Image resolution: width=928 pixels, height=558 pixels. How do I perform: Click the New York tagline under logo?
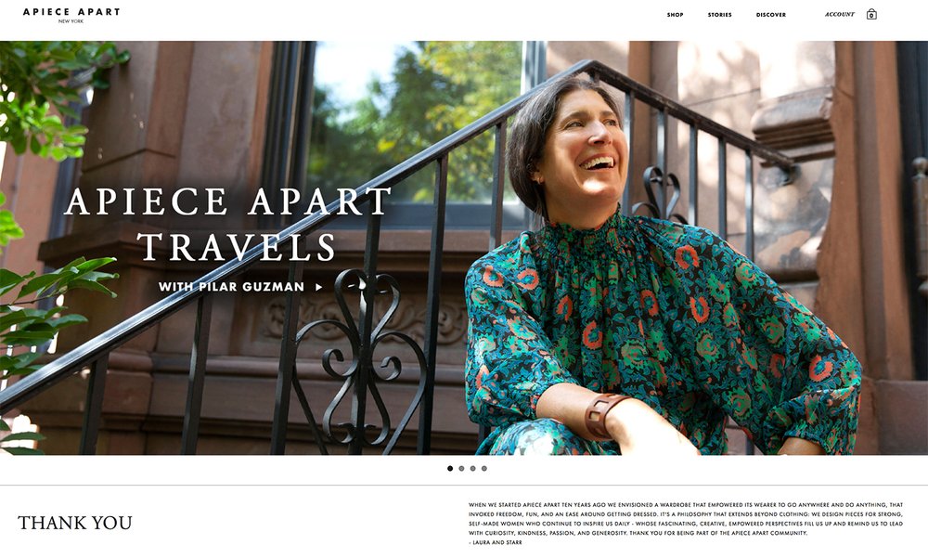coord(71,21)
